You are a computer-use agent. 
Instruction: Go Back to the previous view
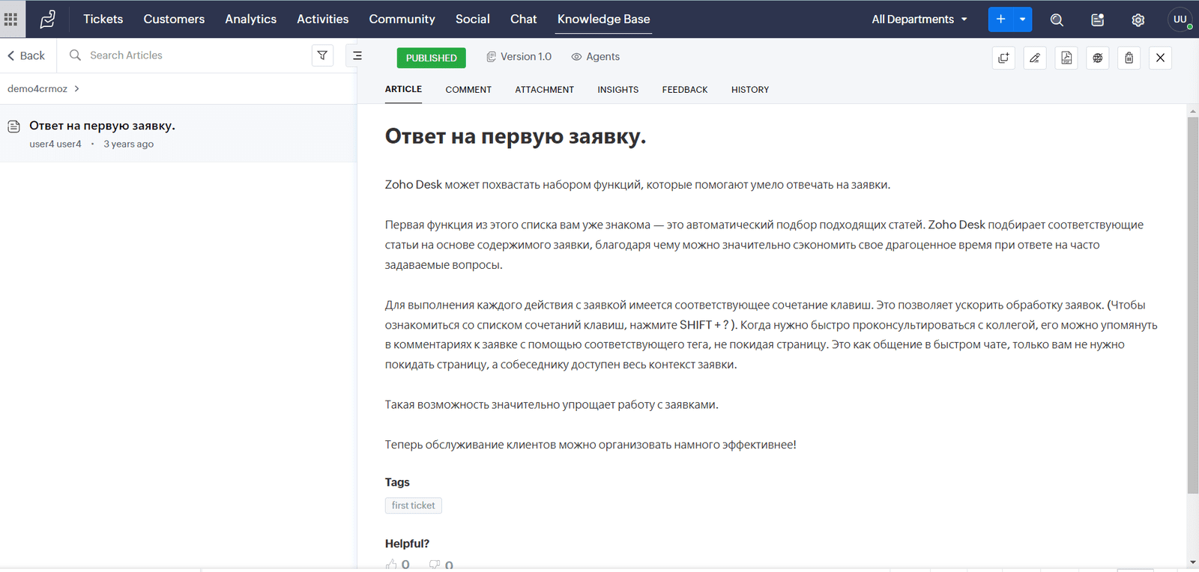(26, 55)
